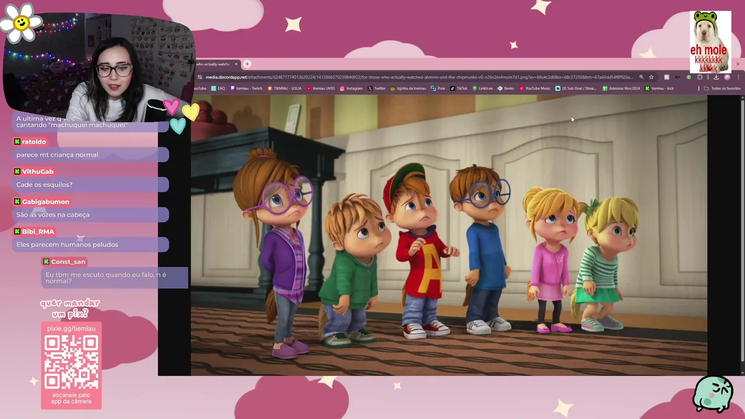This screenshot has width=745, height=419.
Task: Open the 'tiemiau - Twitch' bookmark
Action: tap(247, 88)
